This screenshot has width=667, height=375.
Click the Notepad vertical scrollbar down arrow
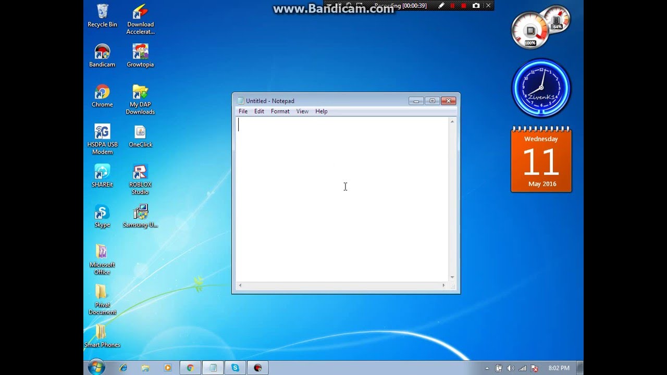(x=452, y=277)
